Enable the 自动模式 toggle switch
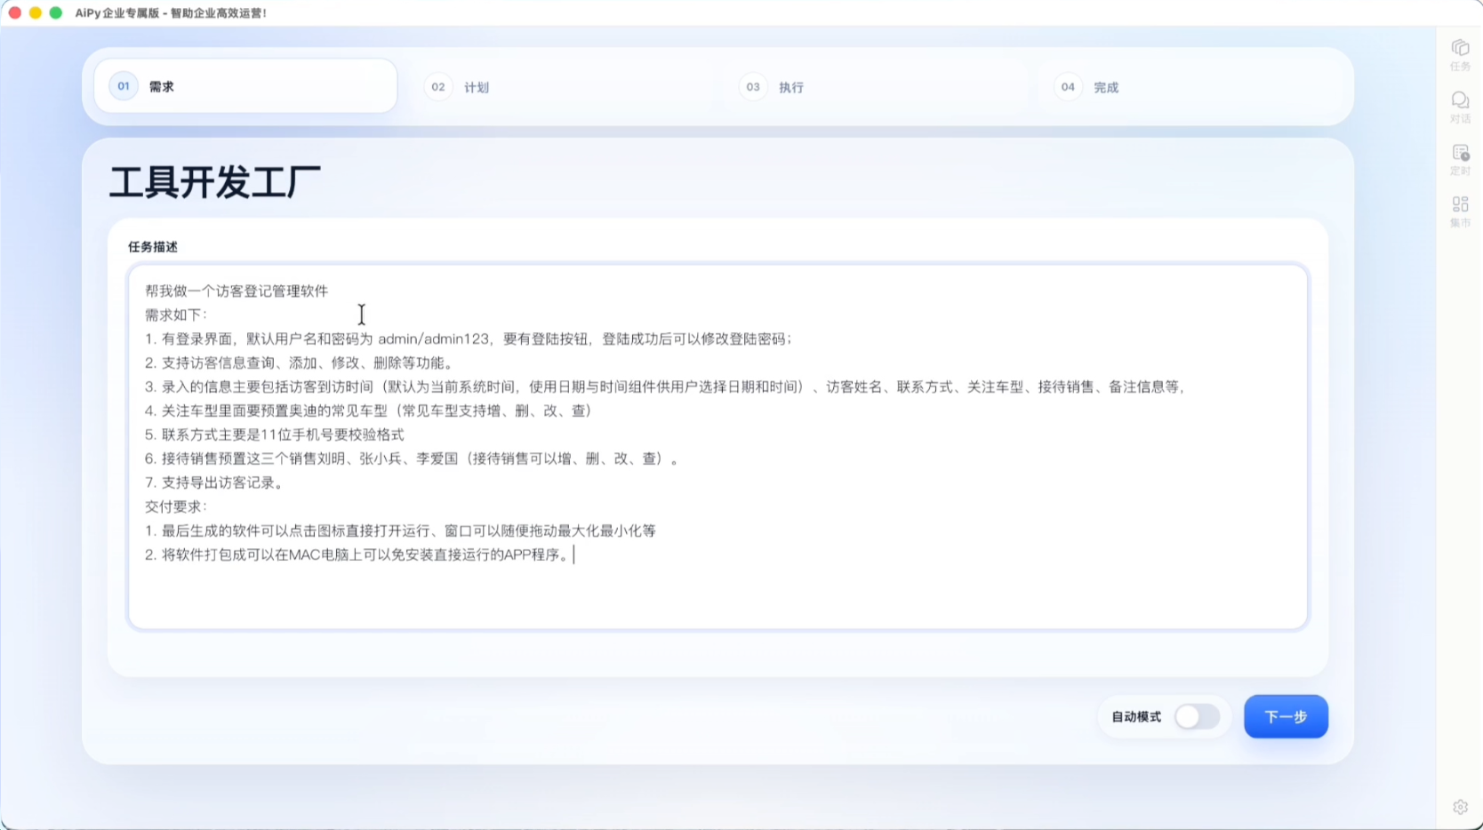 (1197, 716)
